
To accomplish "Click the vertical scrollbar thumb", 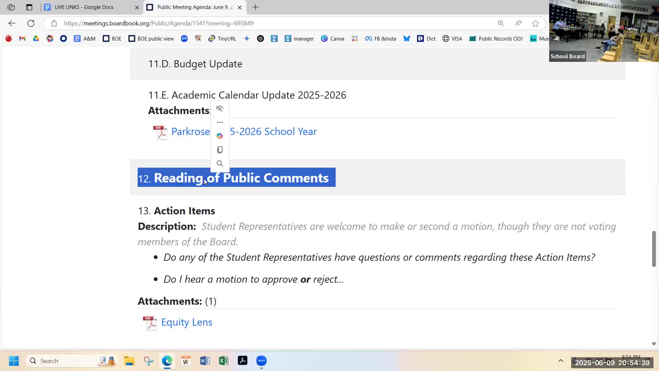I will 654,249.
